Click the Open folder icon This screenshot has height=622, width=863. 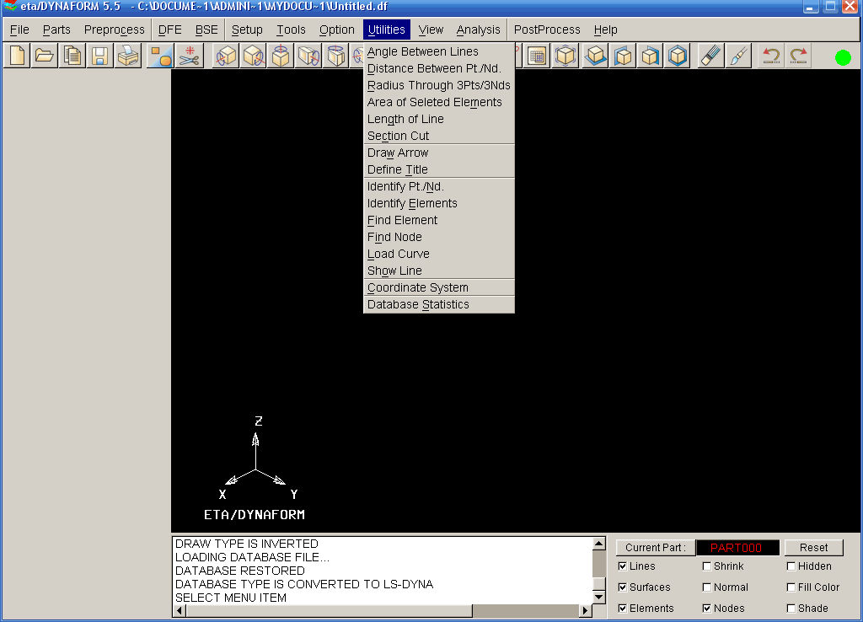[45, 56]
